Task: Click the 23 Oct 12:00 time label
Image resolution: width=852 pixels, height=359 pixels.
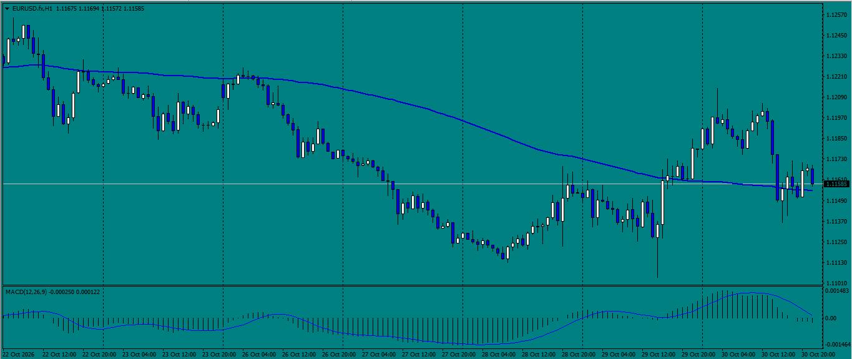Action: pyautogui.click(x=179, y=354)
